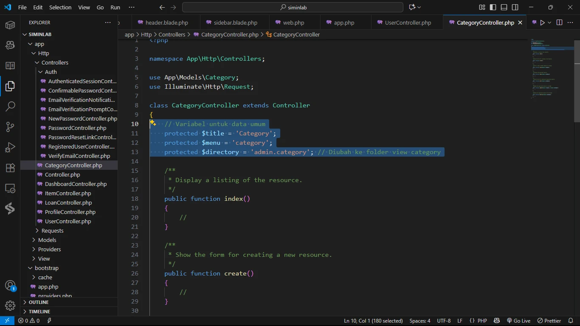Viewport: 580px width, 326px height.
Task: Open the Run and Debug view
Action: (x=10, y=147)
